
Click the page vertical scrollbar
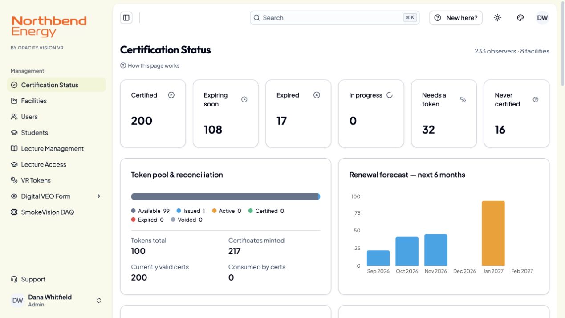(563, 45)
